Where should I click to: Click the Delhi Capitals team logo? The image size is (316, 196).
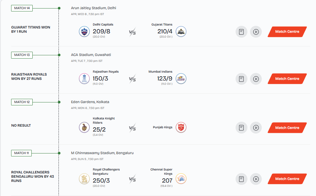[84, 31]
